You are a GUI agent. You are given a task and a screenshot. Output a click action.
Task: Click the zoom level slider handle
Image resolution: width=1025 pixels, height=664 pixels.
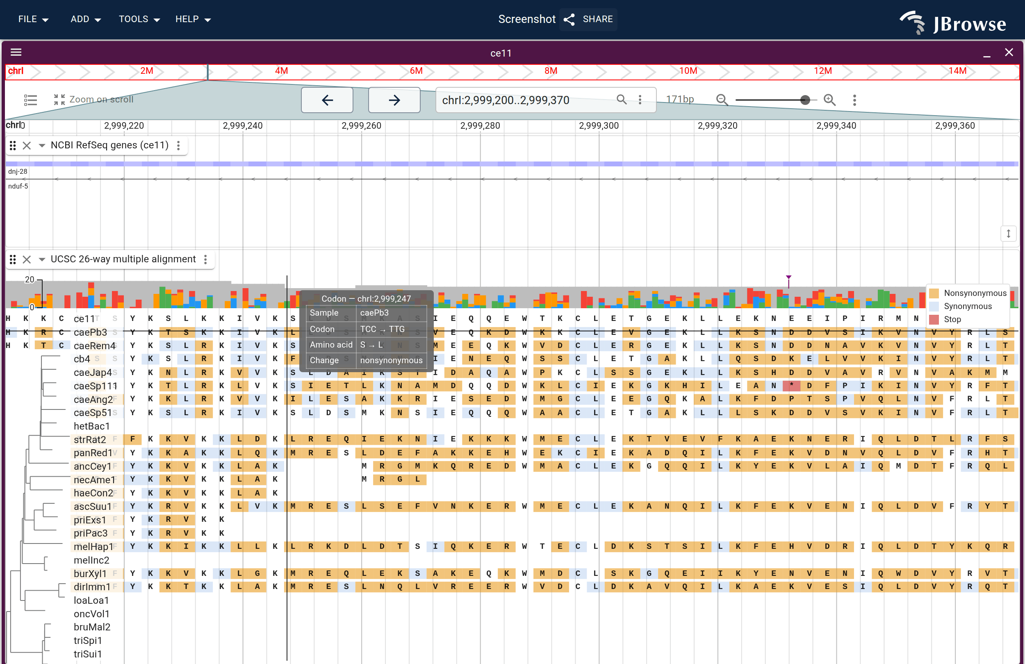[804, 100]
